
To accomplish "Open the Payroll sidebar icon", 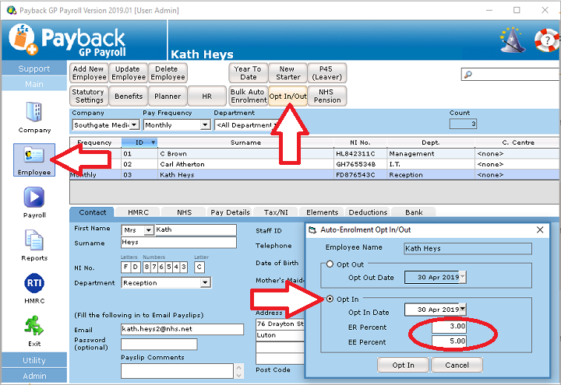I will pos(34,201).
